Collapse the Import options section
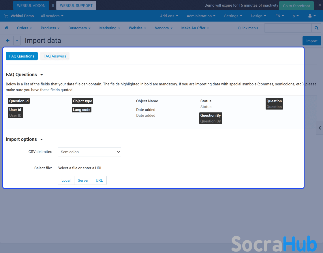Viewport: 323px width, 253px height. point(24,139)
